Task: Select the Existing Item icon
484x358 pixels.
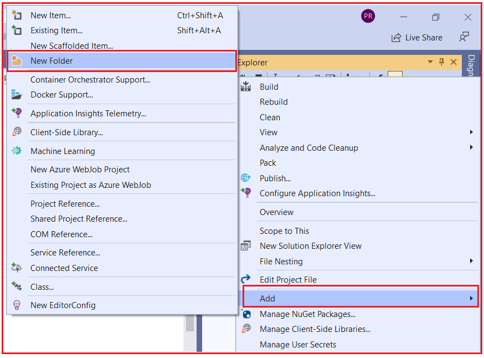Action: click(17, 30)
